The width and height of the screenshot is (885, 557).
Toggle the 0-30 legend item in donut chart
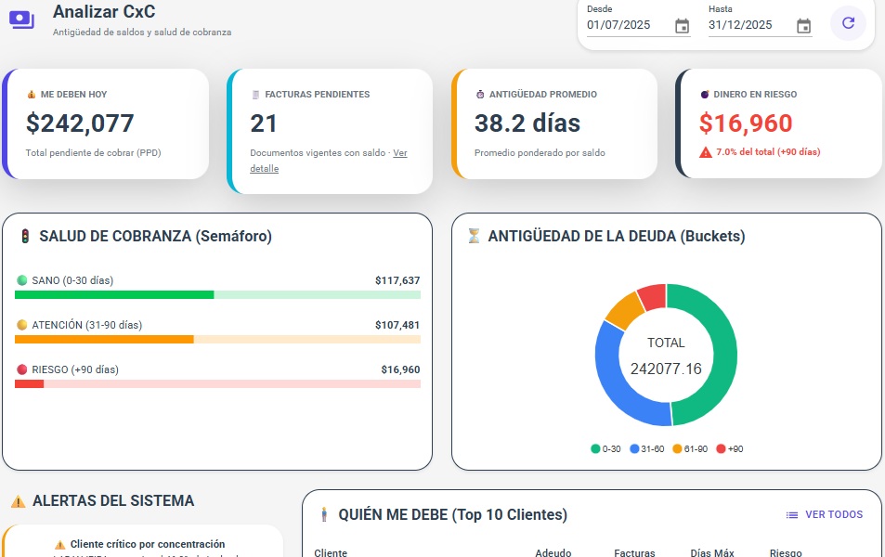(x=605, y=449)
